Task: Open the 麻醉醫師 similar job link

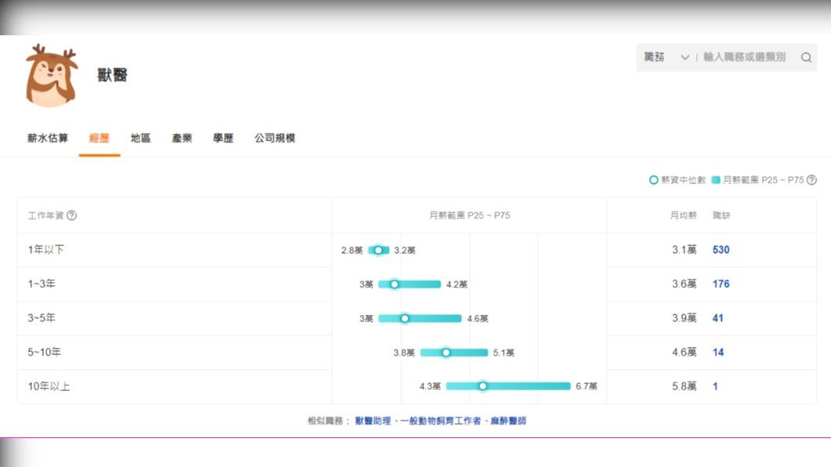Action: 507,421
